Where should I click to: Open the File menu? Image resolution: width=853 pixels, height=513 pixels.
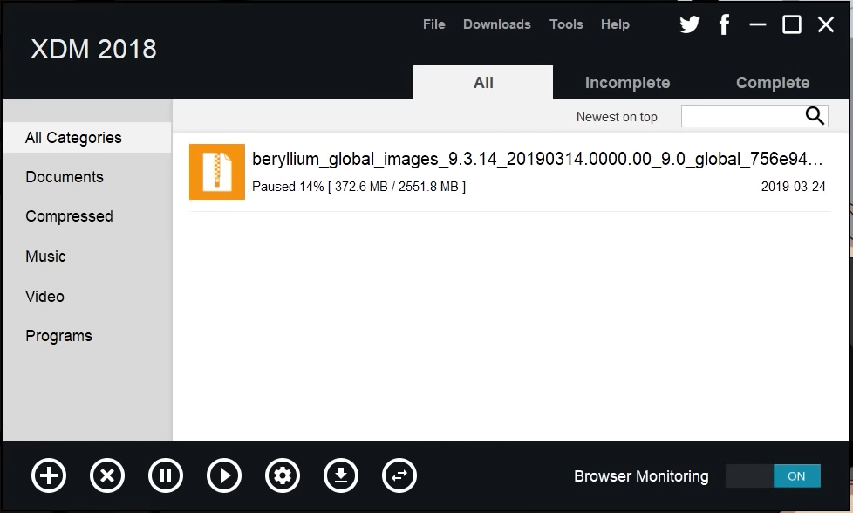coord(434,24)
